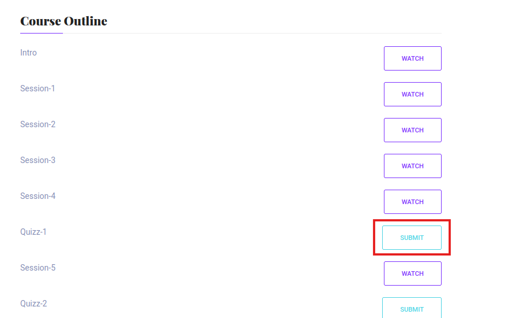
Task: Click the Quizz-2 entry title
Action: pyautogui.click(x=33, y=304)
